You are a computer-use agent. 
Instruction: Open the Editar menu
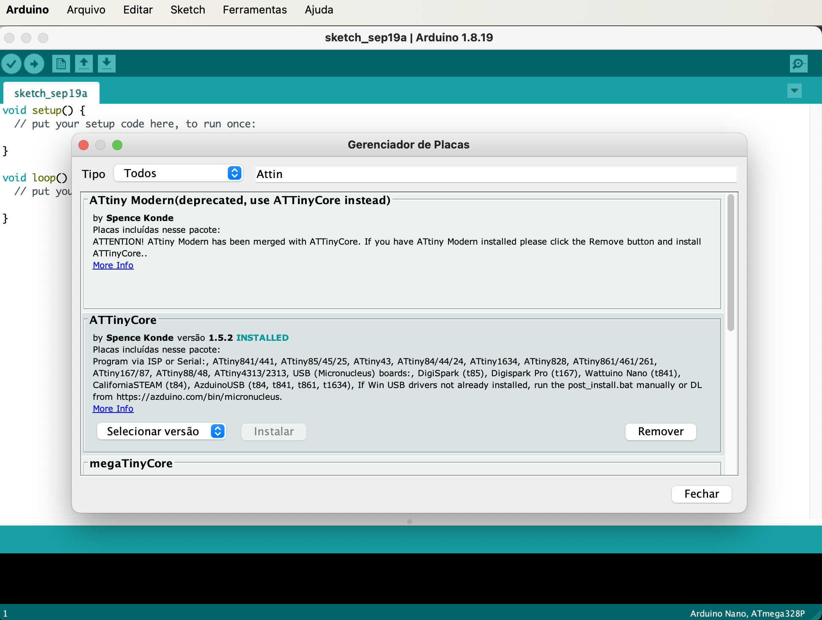(x=138, y=10)
